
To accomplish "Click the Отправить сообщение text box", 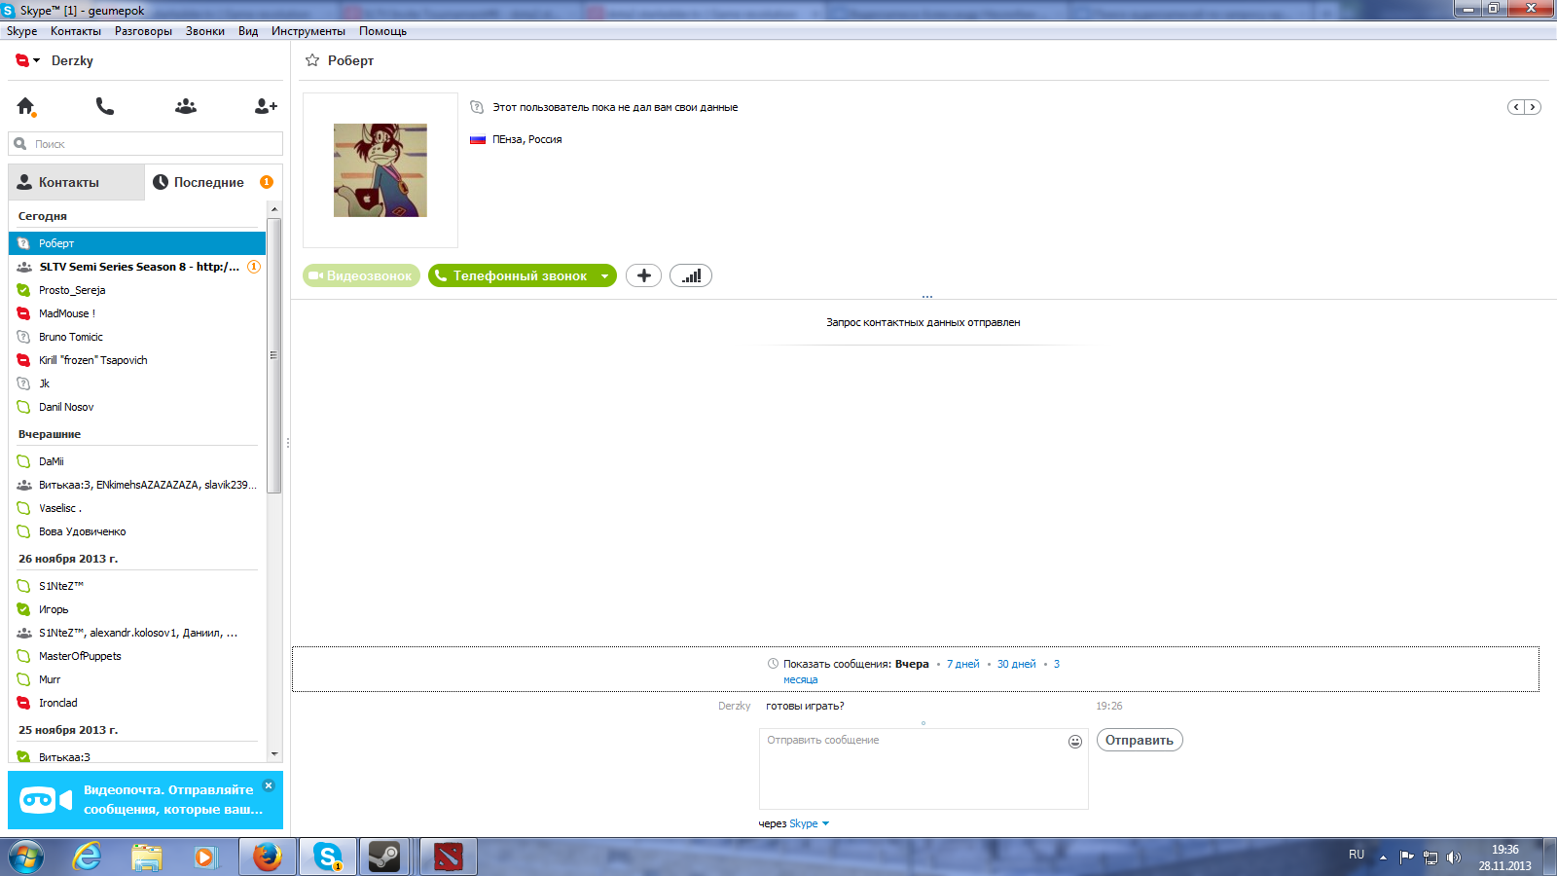I will 923,769.
